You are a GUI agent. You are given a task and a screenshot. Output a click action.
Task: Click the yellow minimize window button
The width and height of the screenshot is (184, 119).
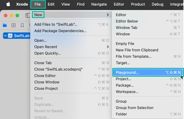pos(11,15)
